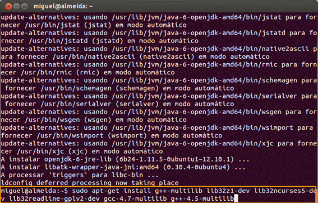Click the text '/usr/bin/native2ascii (native2ascii)'

point(123,56)
